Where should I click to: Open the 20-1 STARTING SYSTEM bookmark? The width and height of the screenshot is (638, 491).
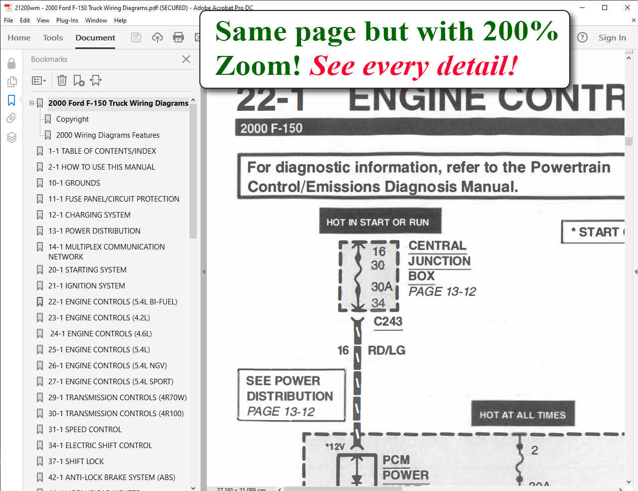[87, 270]
